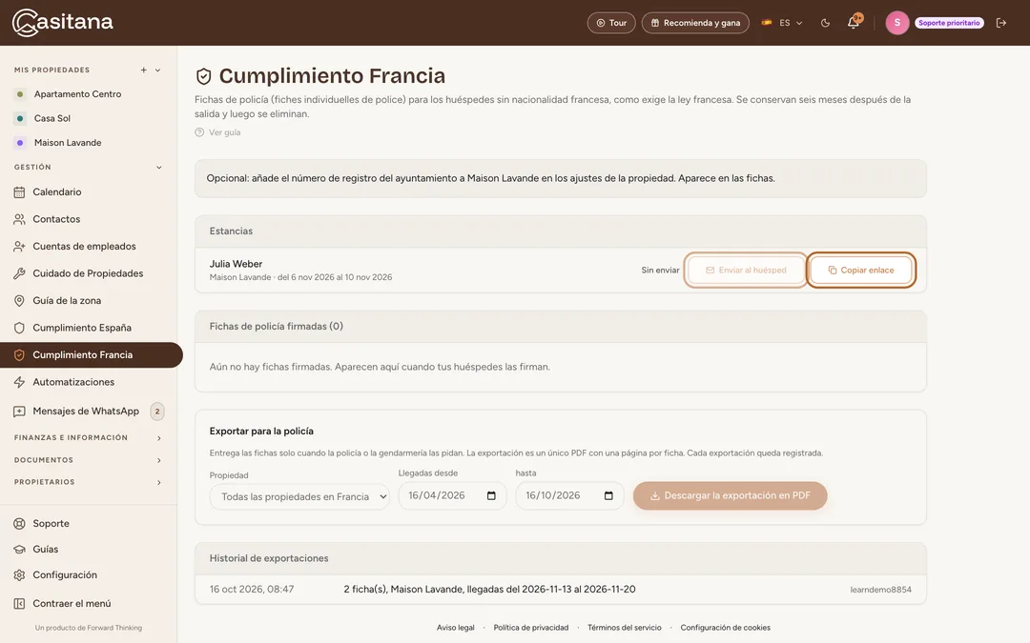
Task: Click the Soporte lifebuoy icon
Action: [x=19, y=524]
